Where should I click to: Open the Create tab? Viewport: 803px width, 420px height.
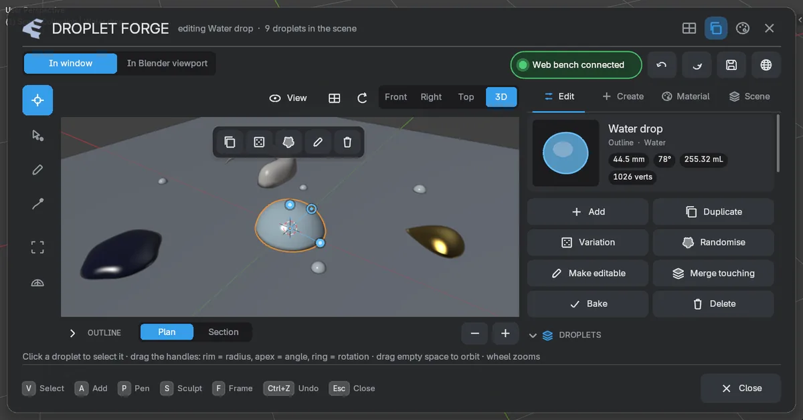(x=623, y=96)
